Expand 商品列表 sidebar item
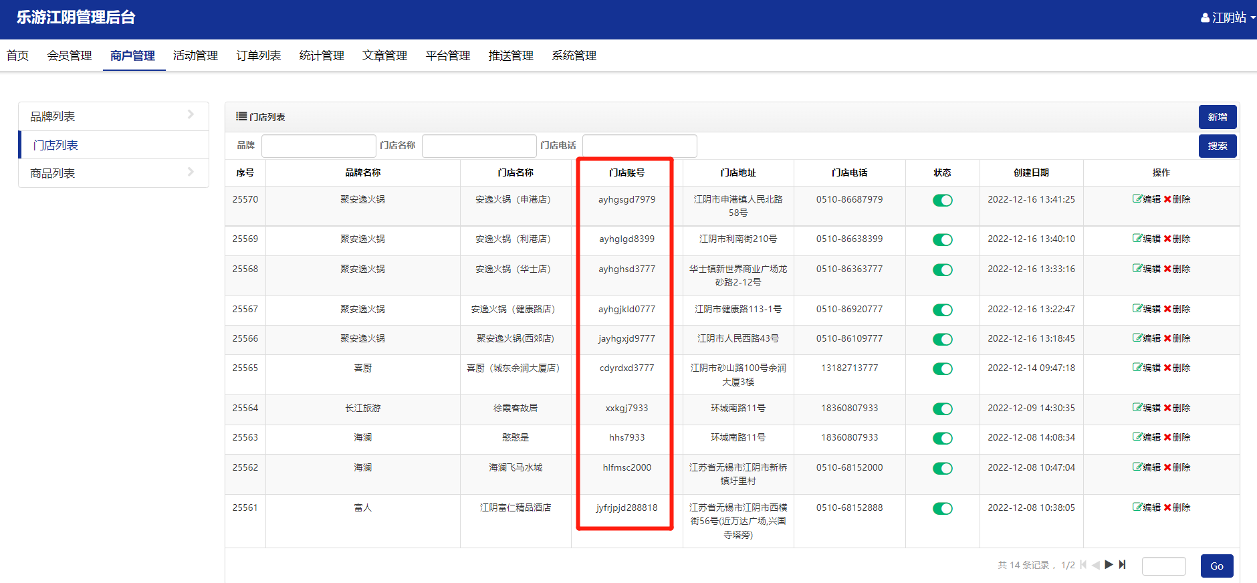The height and width of the screenshot is (583, 1257). (x=113, y=173)
